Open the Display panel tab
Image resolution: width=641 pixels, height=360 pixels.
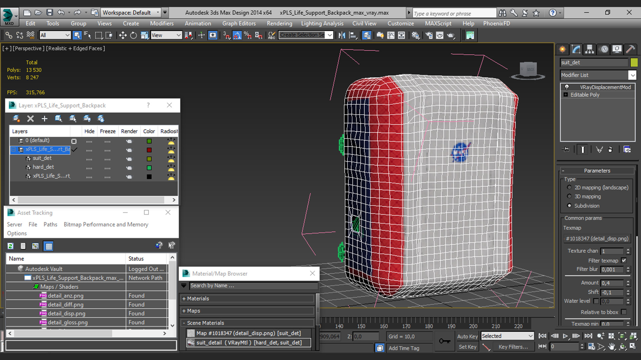pos(617,49)
